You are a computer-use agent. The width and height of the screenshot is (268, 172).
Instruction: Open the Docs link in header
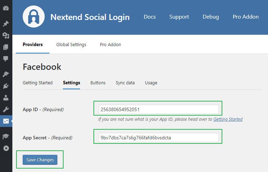[149, 17]
